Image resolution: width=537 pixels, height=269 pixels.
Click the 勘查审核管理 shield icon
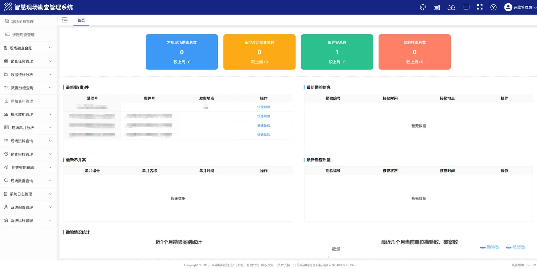point(6,154)
